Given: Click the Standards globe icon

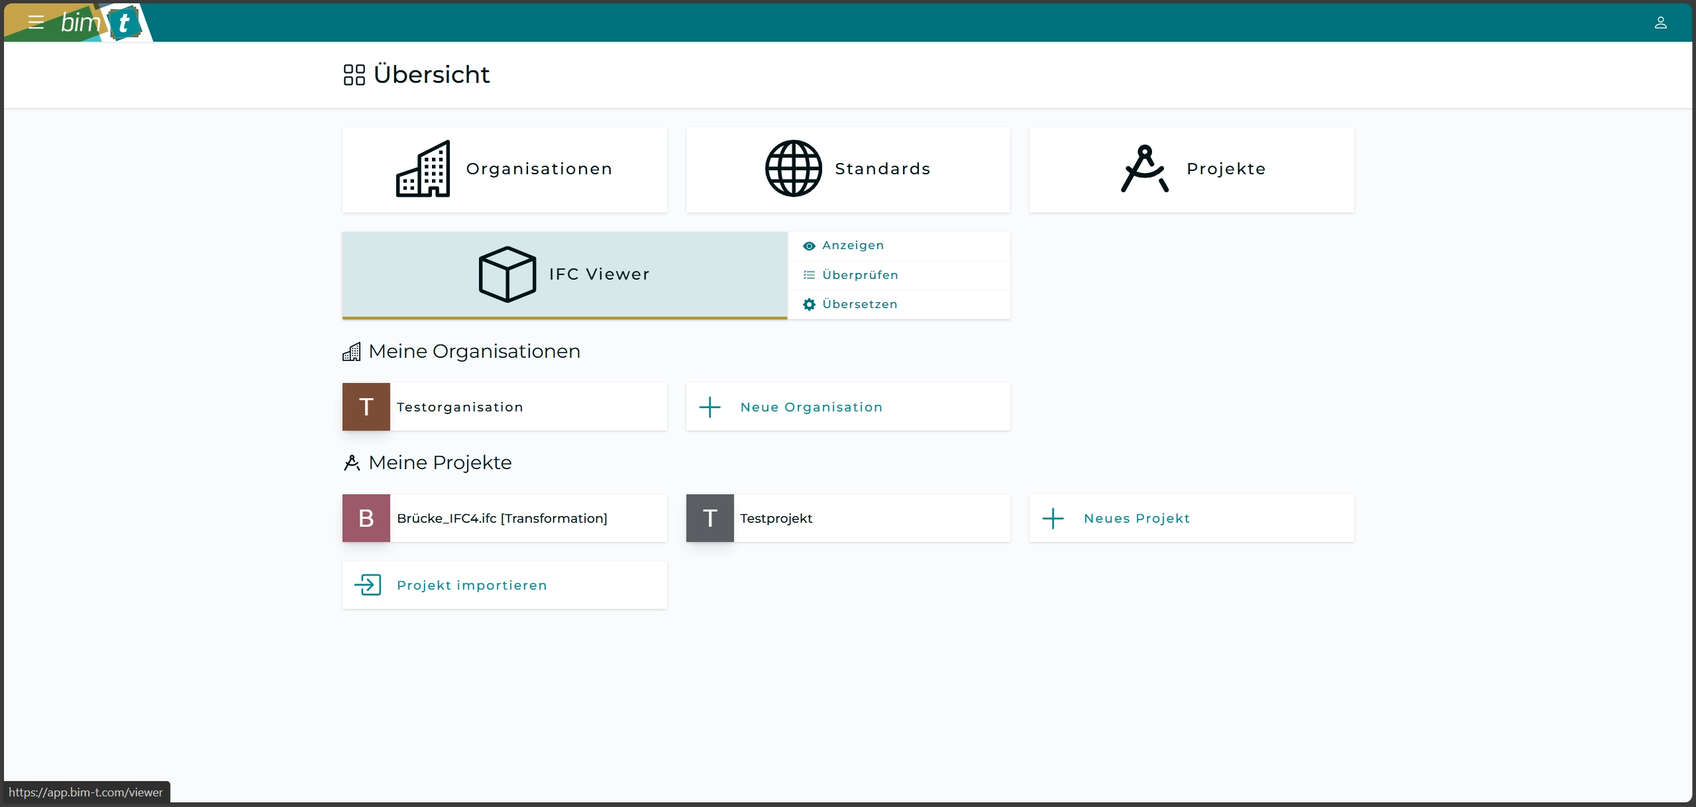Looking at the screenshot, I should [x=793, y=169].
